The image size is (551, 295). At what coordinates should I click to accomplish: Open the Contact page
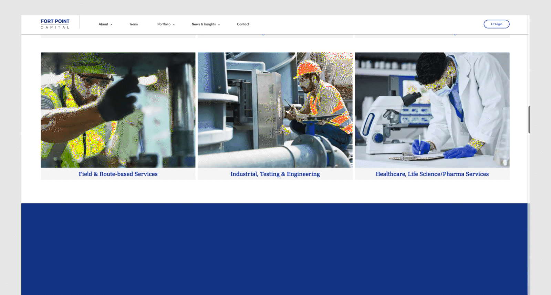click(243, 24)
